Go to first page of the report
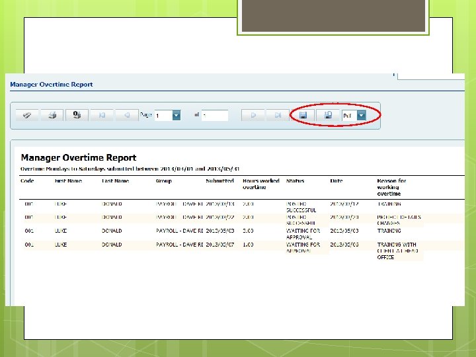Viewport: 476px width, 357px height. tap(102, 115)
